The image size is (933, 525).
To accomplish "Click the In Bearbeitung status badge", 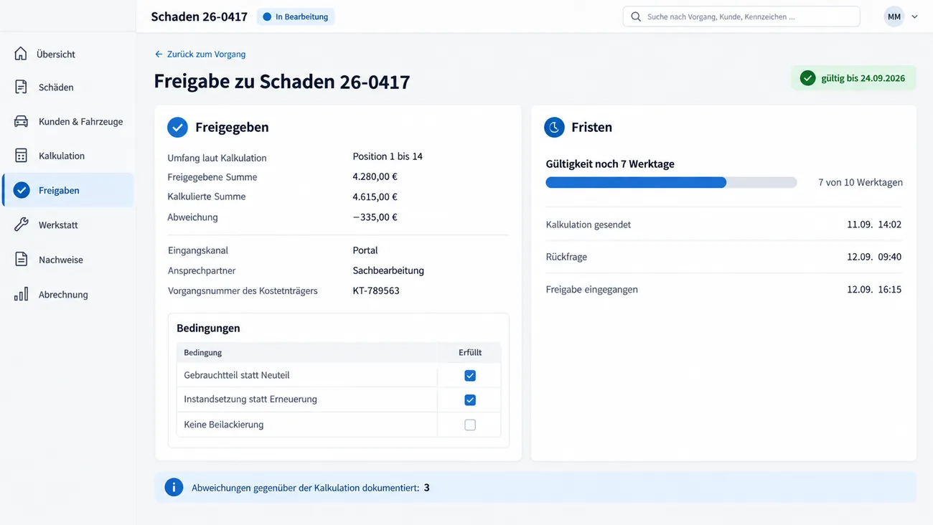I will click(x=296, y=16).
